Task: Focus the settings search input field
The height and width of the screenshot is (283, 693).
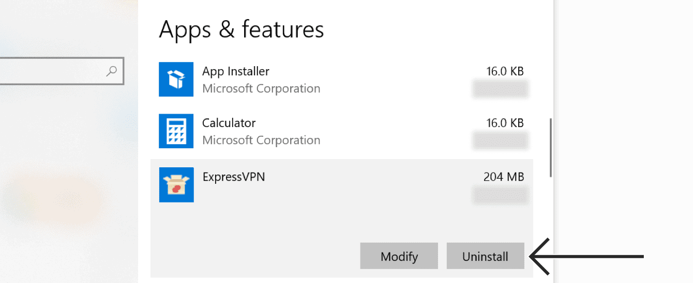Action: 52,71
